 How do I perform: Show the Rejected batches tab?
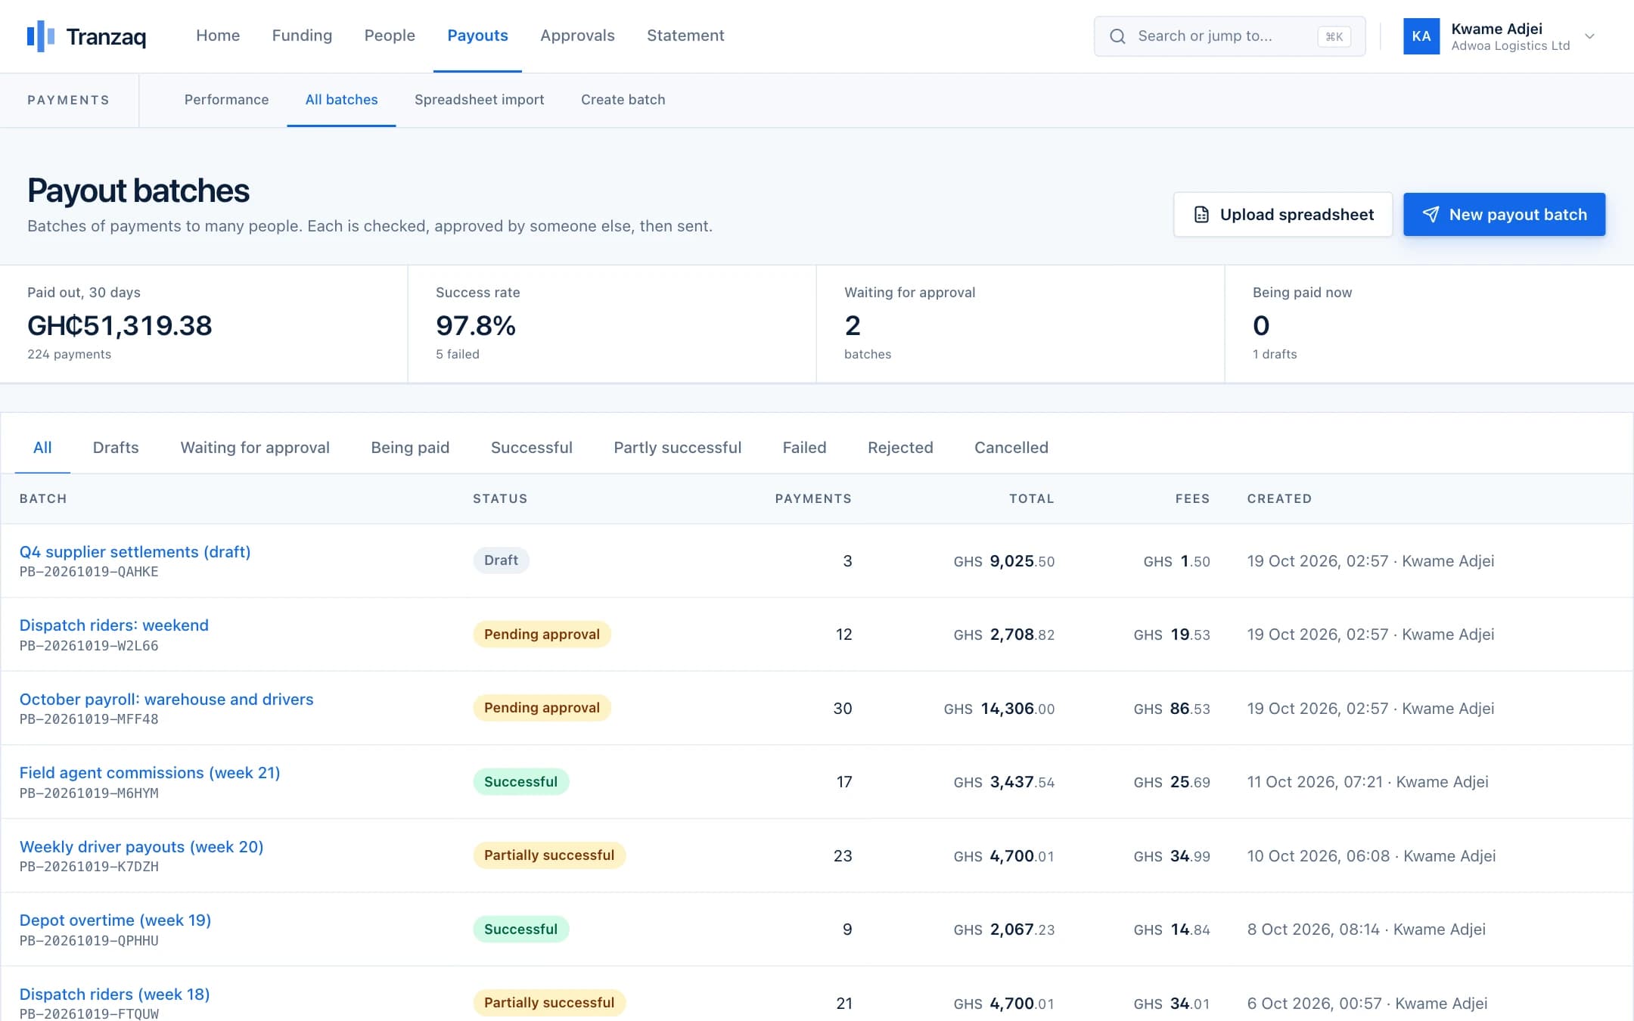pos(900,448)
